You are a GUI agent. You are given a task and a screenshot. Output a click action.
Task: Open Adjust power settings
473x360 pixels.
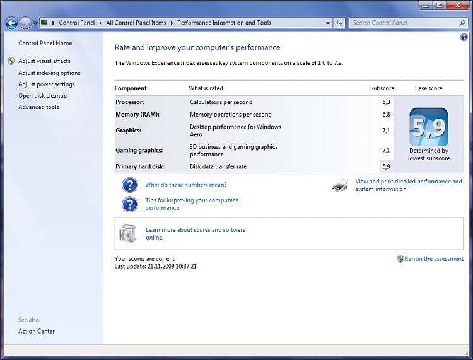(x=47, y=84)
